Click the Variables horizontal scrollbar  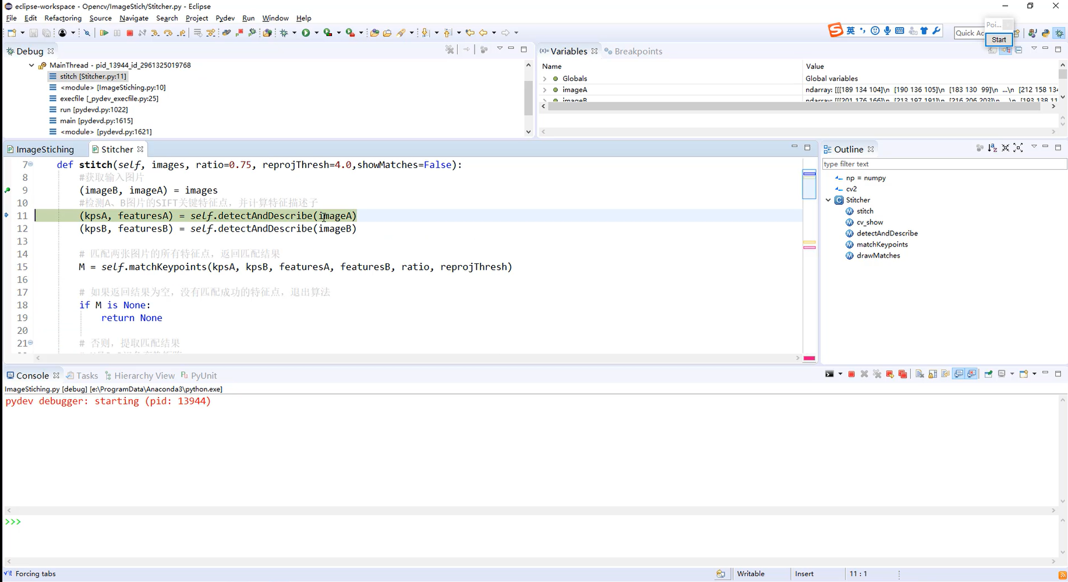794,106
